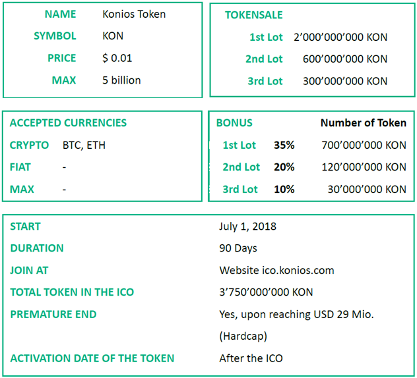Click the Number of Token column header
417x378 pixels.
point(363,122)
